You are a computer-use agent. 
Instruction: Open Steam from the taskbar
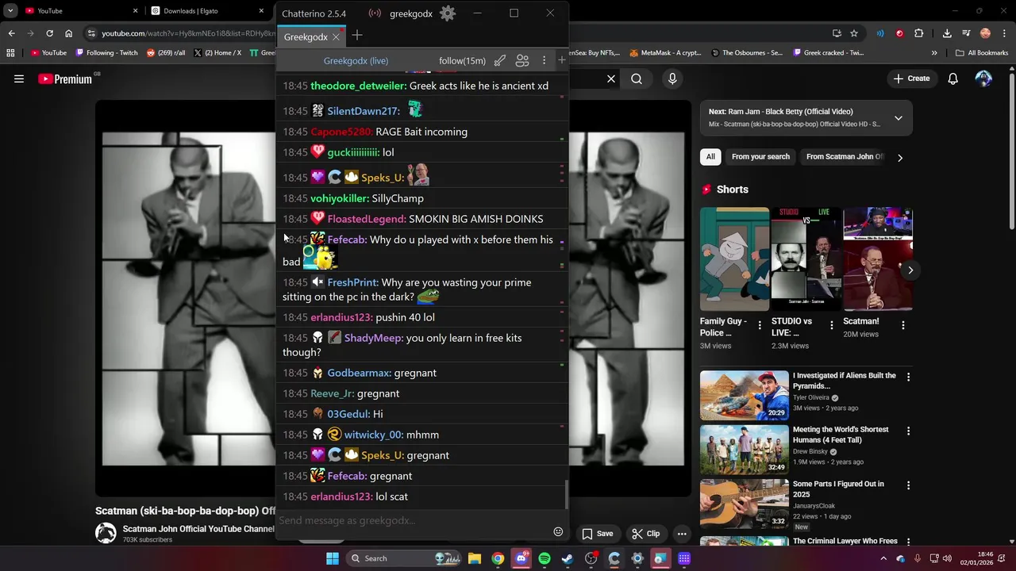568,558
